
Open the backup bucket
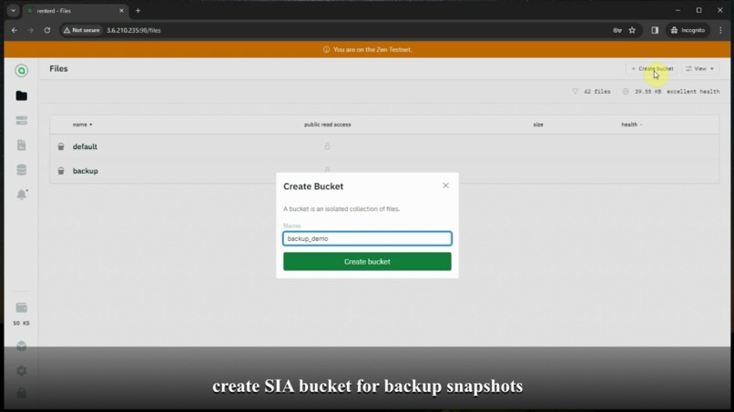pos(86,171)
